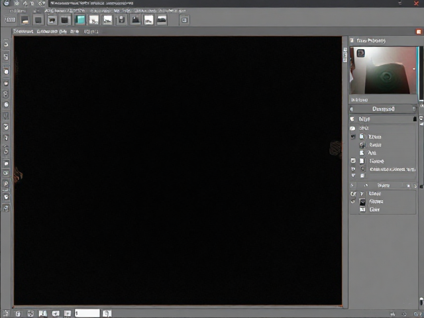
Task: Click the small dark icon inside the preview thumbnail
Action: [360, 53]
